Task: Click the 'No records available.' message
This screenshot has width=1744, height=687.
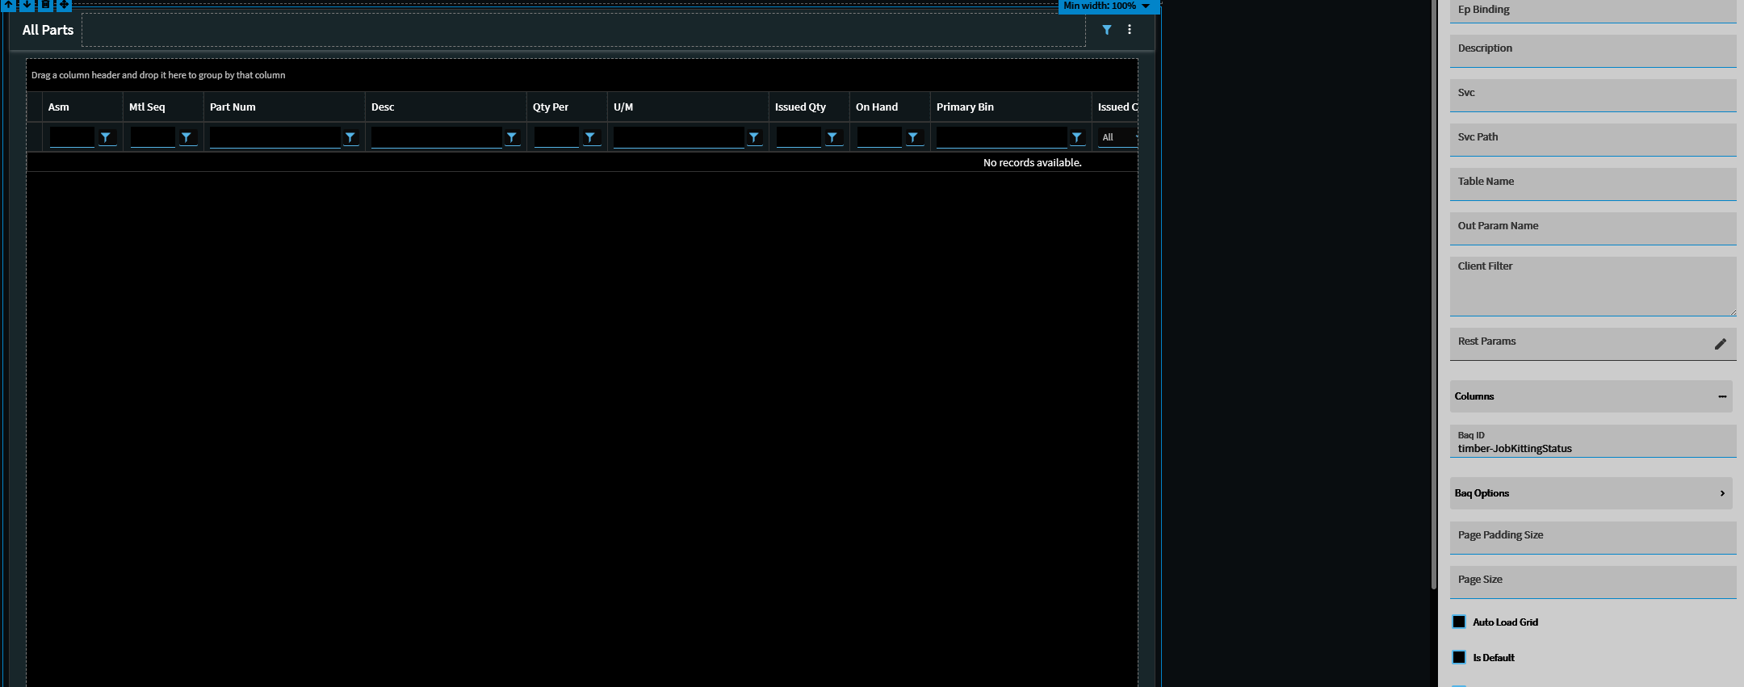Action: pos(1032,162)
